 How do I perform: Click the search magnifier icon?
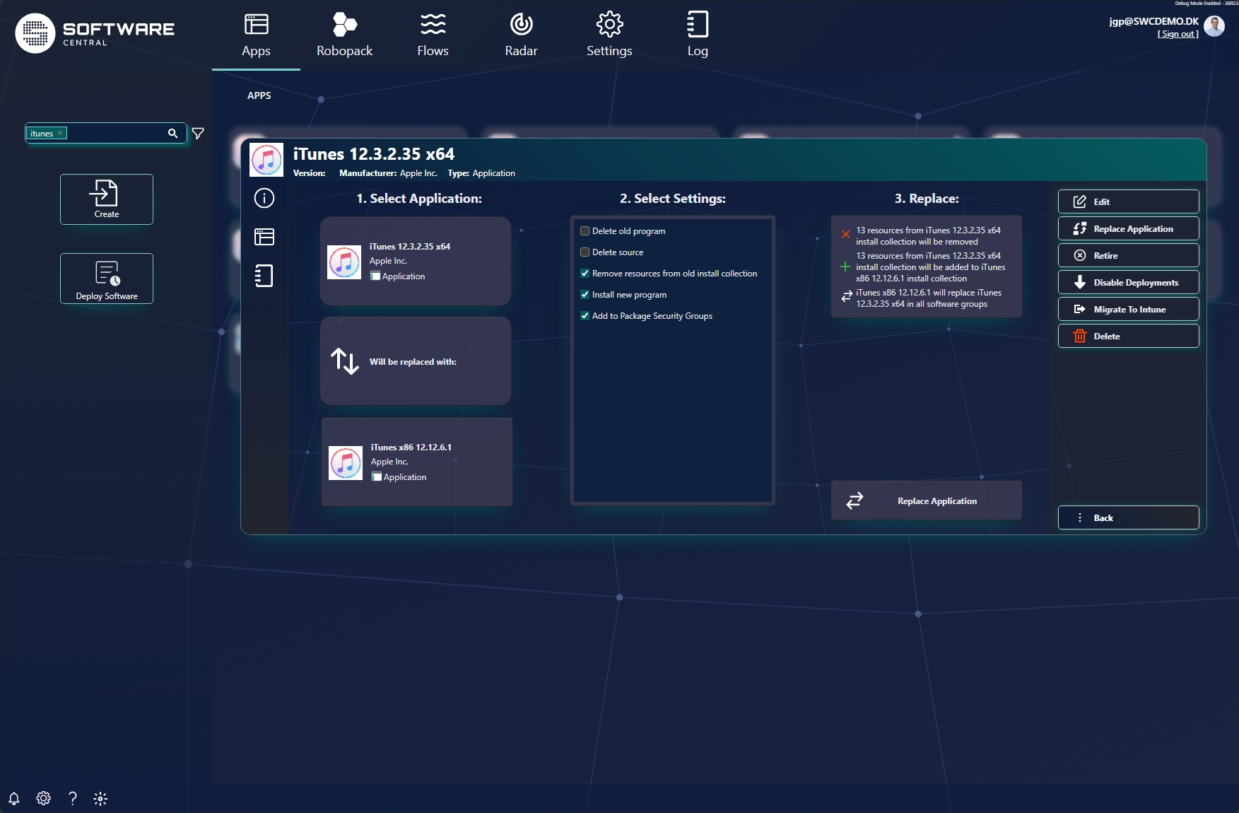pos(172,133)
